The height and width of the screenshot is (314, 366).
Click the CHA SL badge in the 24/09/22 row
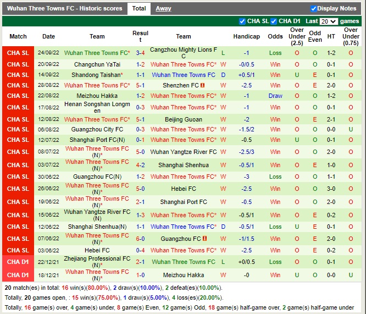tap(18, 53)
